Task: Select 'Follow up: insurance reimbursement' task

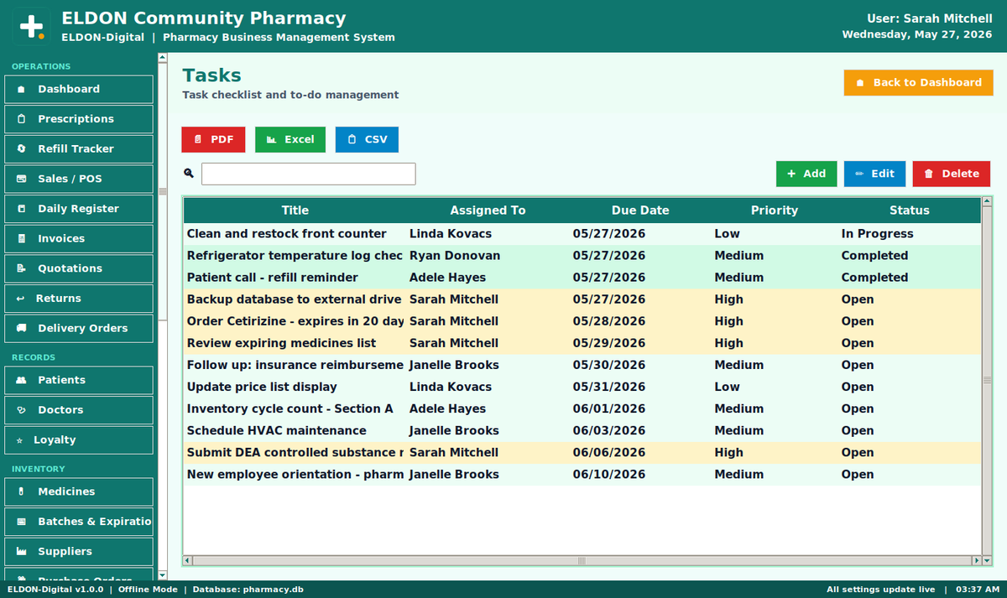Action: (x=582, y=365)
